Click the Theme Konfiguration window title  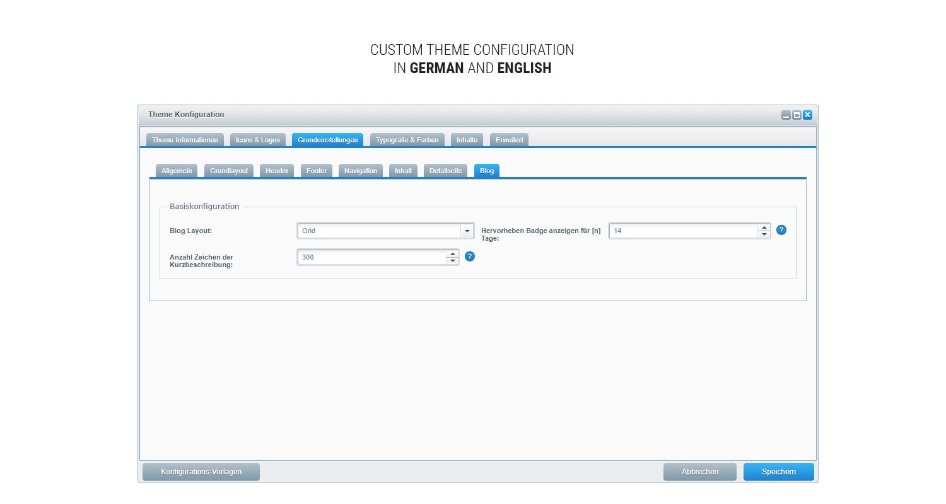tap(186, 115)
